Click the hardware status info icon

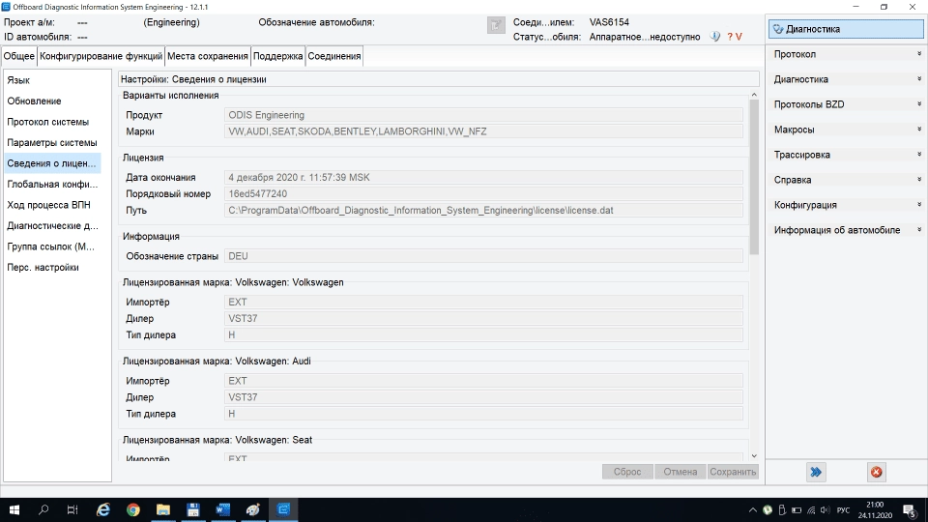[x=715, y=37]
